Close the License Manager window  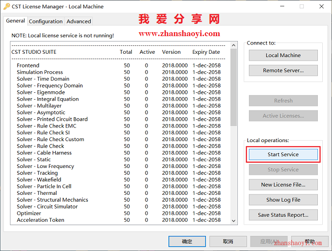[x=321, y=6]
